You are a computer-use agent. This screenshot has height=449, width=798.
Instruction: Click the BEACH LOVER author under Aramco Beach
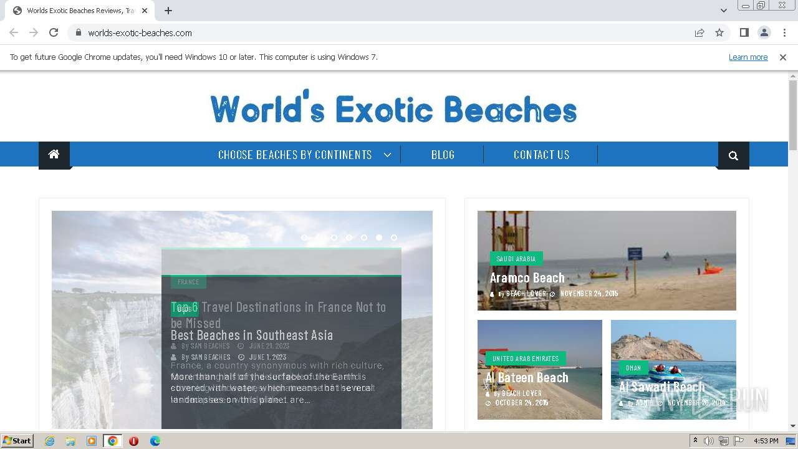526,294
